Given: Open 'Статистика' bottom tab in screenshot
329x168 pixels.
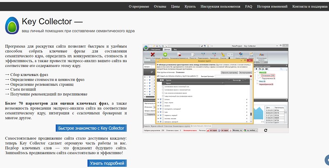Looking at the screenshot, I should point(168,126).
